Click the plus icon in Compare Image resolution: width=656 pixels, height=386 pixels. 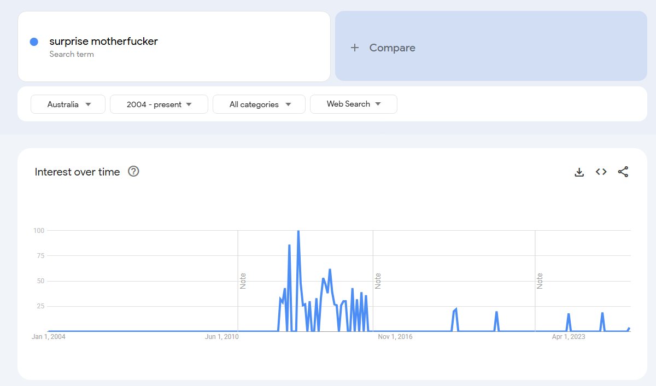[x=355, y=48]
